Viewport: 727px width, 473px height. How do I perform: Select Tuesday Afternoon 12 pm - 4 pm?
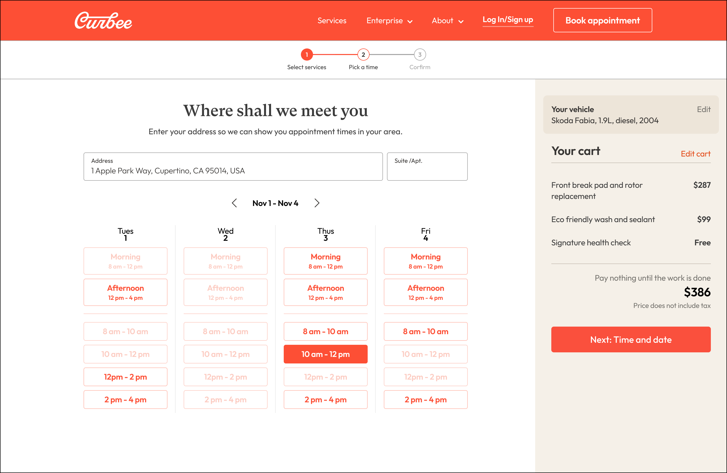point(125,292)
